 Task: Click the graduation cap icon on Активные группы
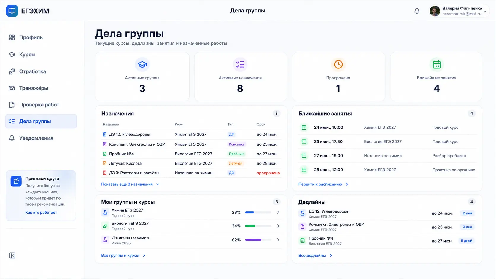click(x=142, y=64)
